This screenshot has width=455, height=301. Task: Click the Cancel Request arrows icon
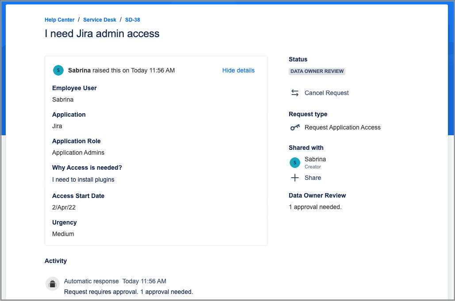pyautogui.click(x=295, y=93)
